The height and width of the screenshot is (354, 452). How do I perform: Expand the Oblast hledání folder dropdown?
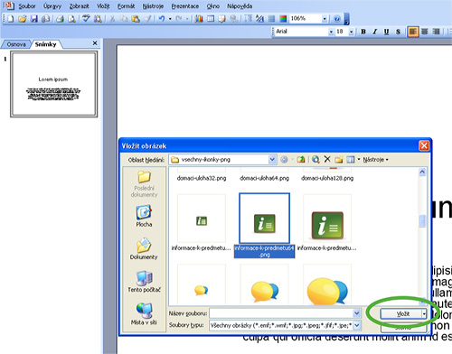[x=272, y=159]
